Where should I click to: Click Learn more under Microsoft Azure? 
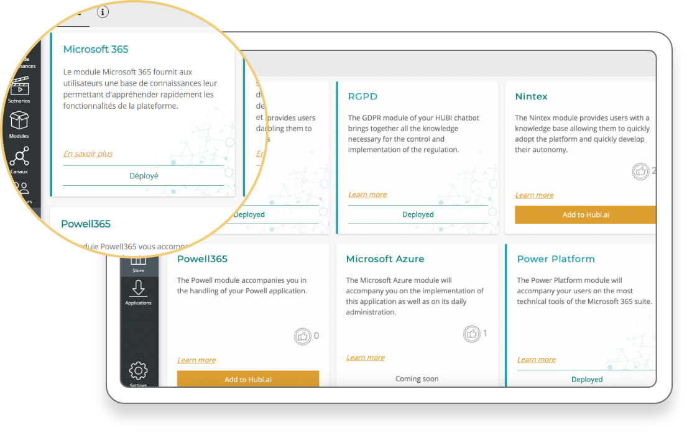point(366,357)
